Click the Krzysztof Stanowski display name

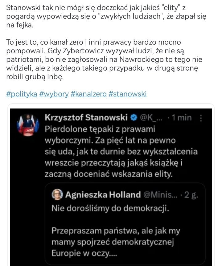pos(86,117)
